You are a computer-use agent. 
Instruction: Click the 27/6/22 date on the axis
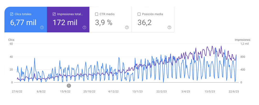pos(17,92)
